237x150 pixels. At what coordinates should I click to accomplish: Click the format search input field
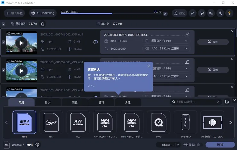[x=195, y=102]
